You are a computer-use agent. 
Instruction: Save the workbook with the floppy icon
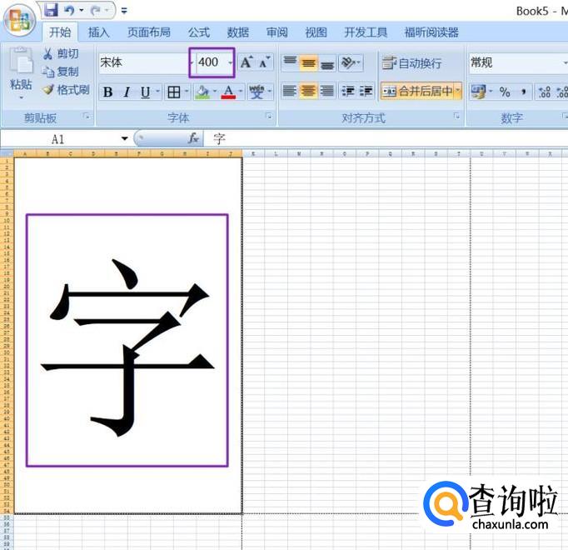coord(51,10)
